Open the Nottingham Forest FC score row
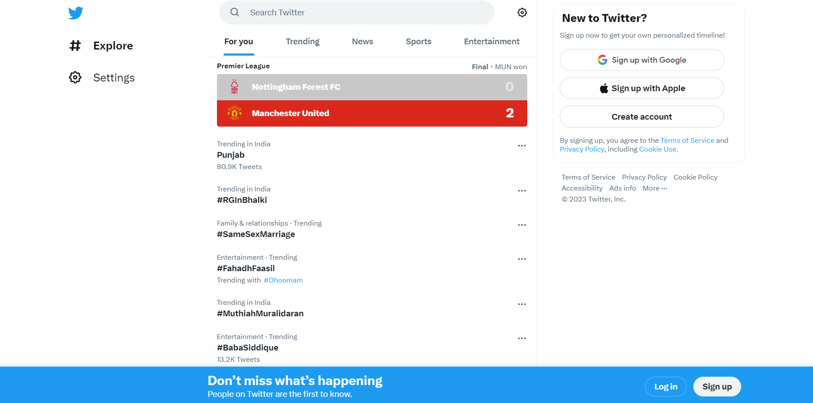 click(x=372, y=87)
